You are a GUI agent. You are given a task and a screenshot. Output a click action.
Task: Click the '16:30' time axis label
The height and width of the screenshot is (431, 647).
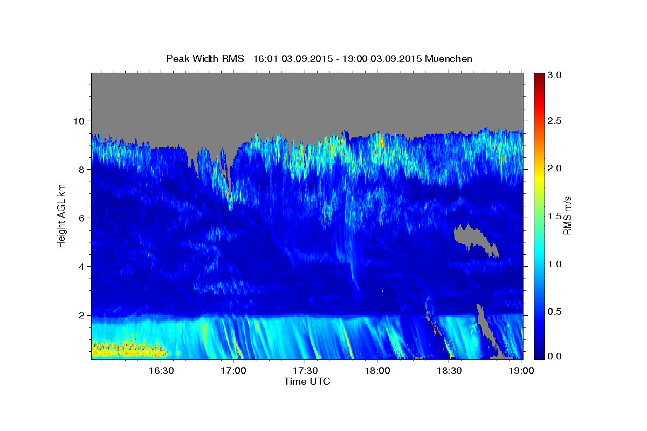(161, 371)
